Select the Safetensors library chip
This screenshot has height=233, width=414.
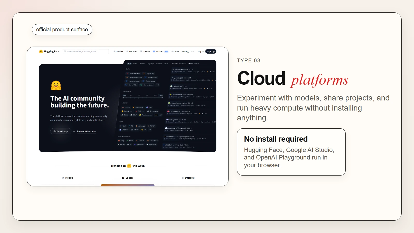(152, 111)
